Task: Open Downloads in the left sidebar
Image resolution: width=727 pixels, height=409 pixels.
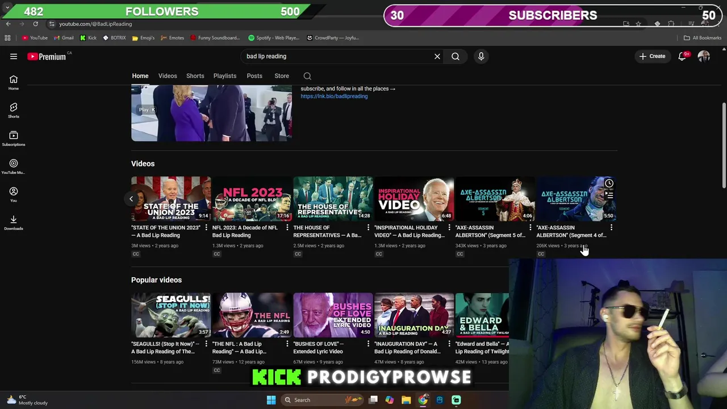Action: click(x=14, y=223)
